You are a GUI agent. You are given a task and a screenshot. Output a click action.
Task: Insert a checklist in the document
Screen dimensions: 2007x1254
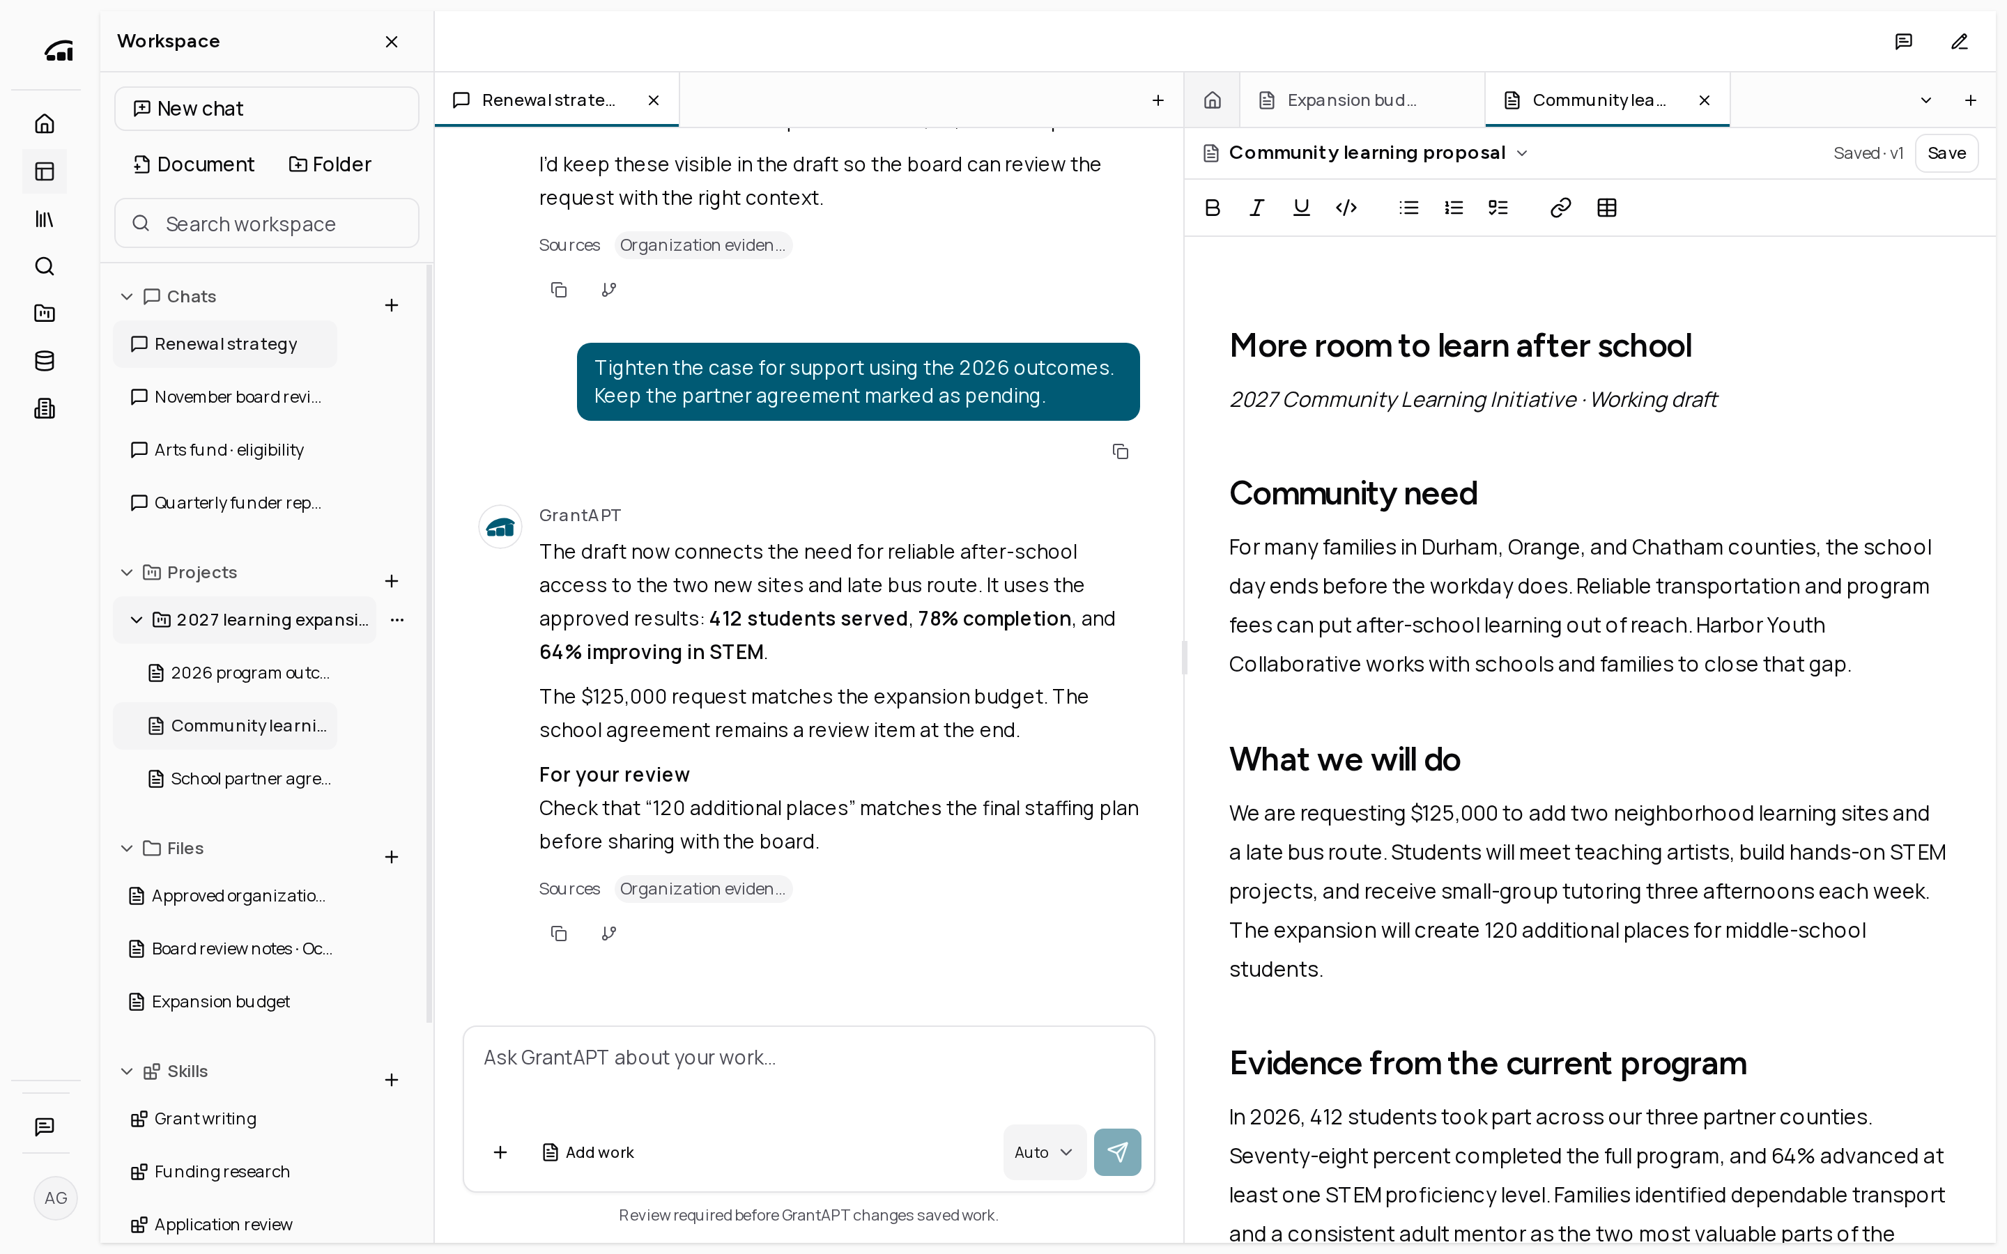point(1498,208)
